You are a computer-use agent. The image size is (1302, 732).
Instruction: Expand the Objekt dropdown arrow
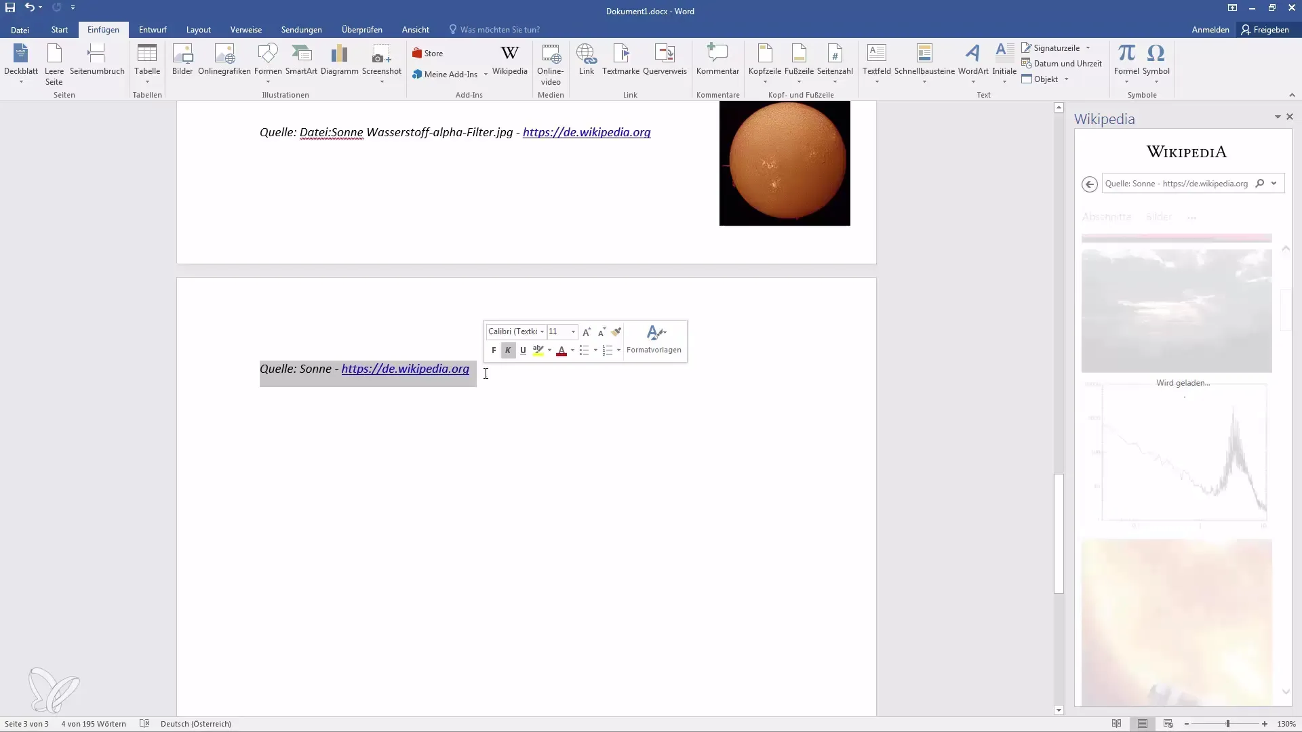point(1066,79)
